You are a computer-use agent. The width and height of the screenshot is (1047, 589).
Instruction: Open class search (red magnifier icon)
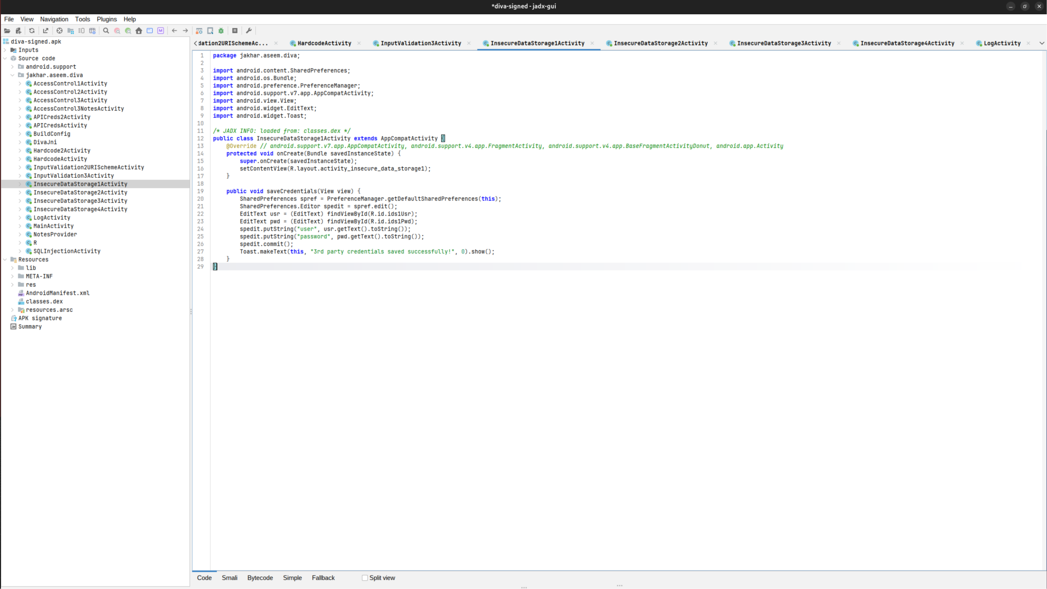tap(117, 31)
